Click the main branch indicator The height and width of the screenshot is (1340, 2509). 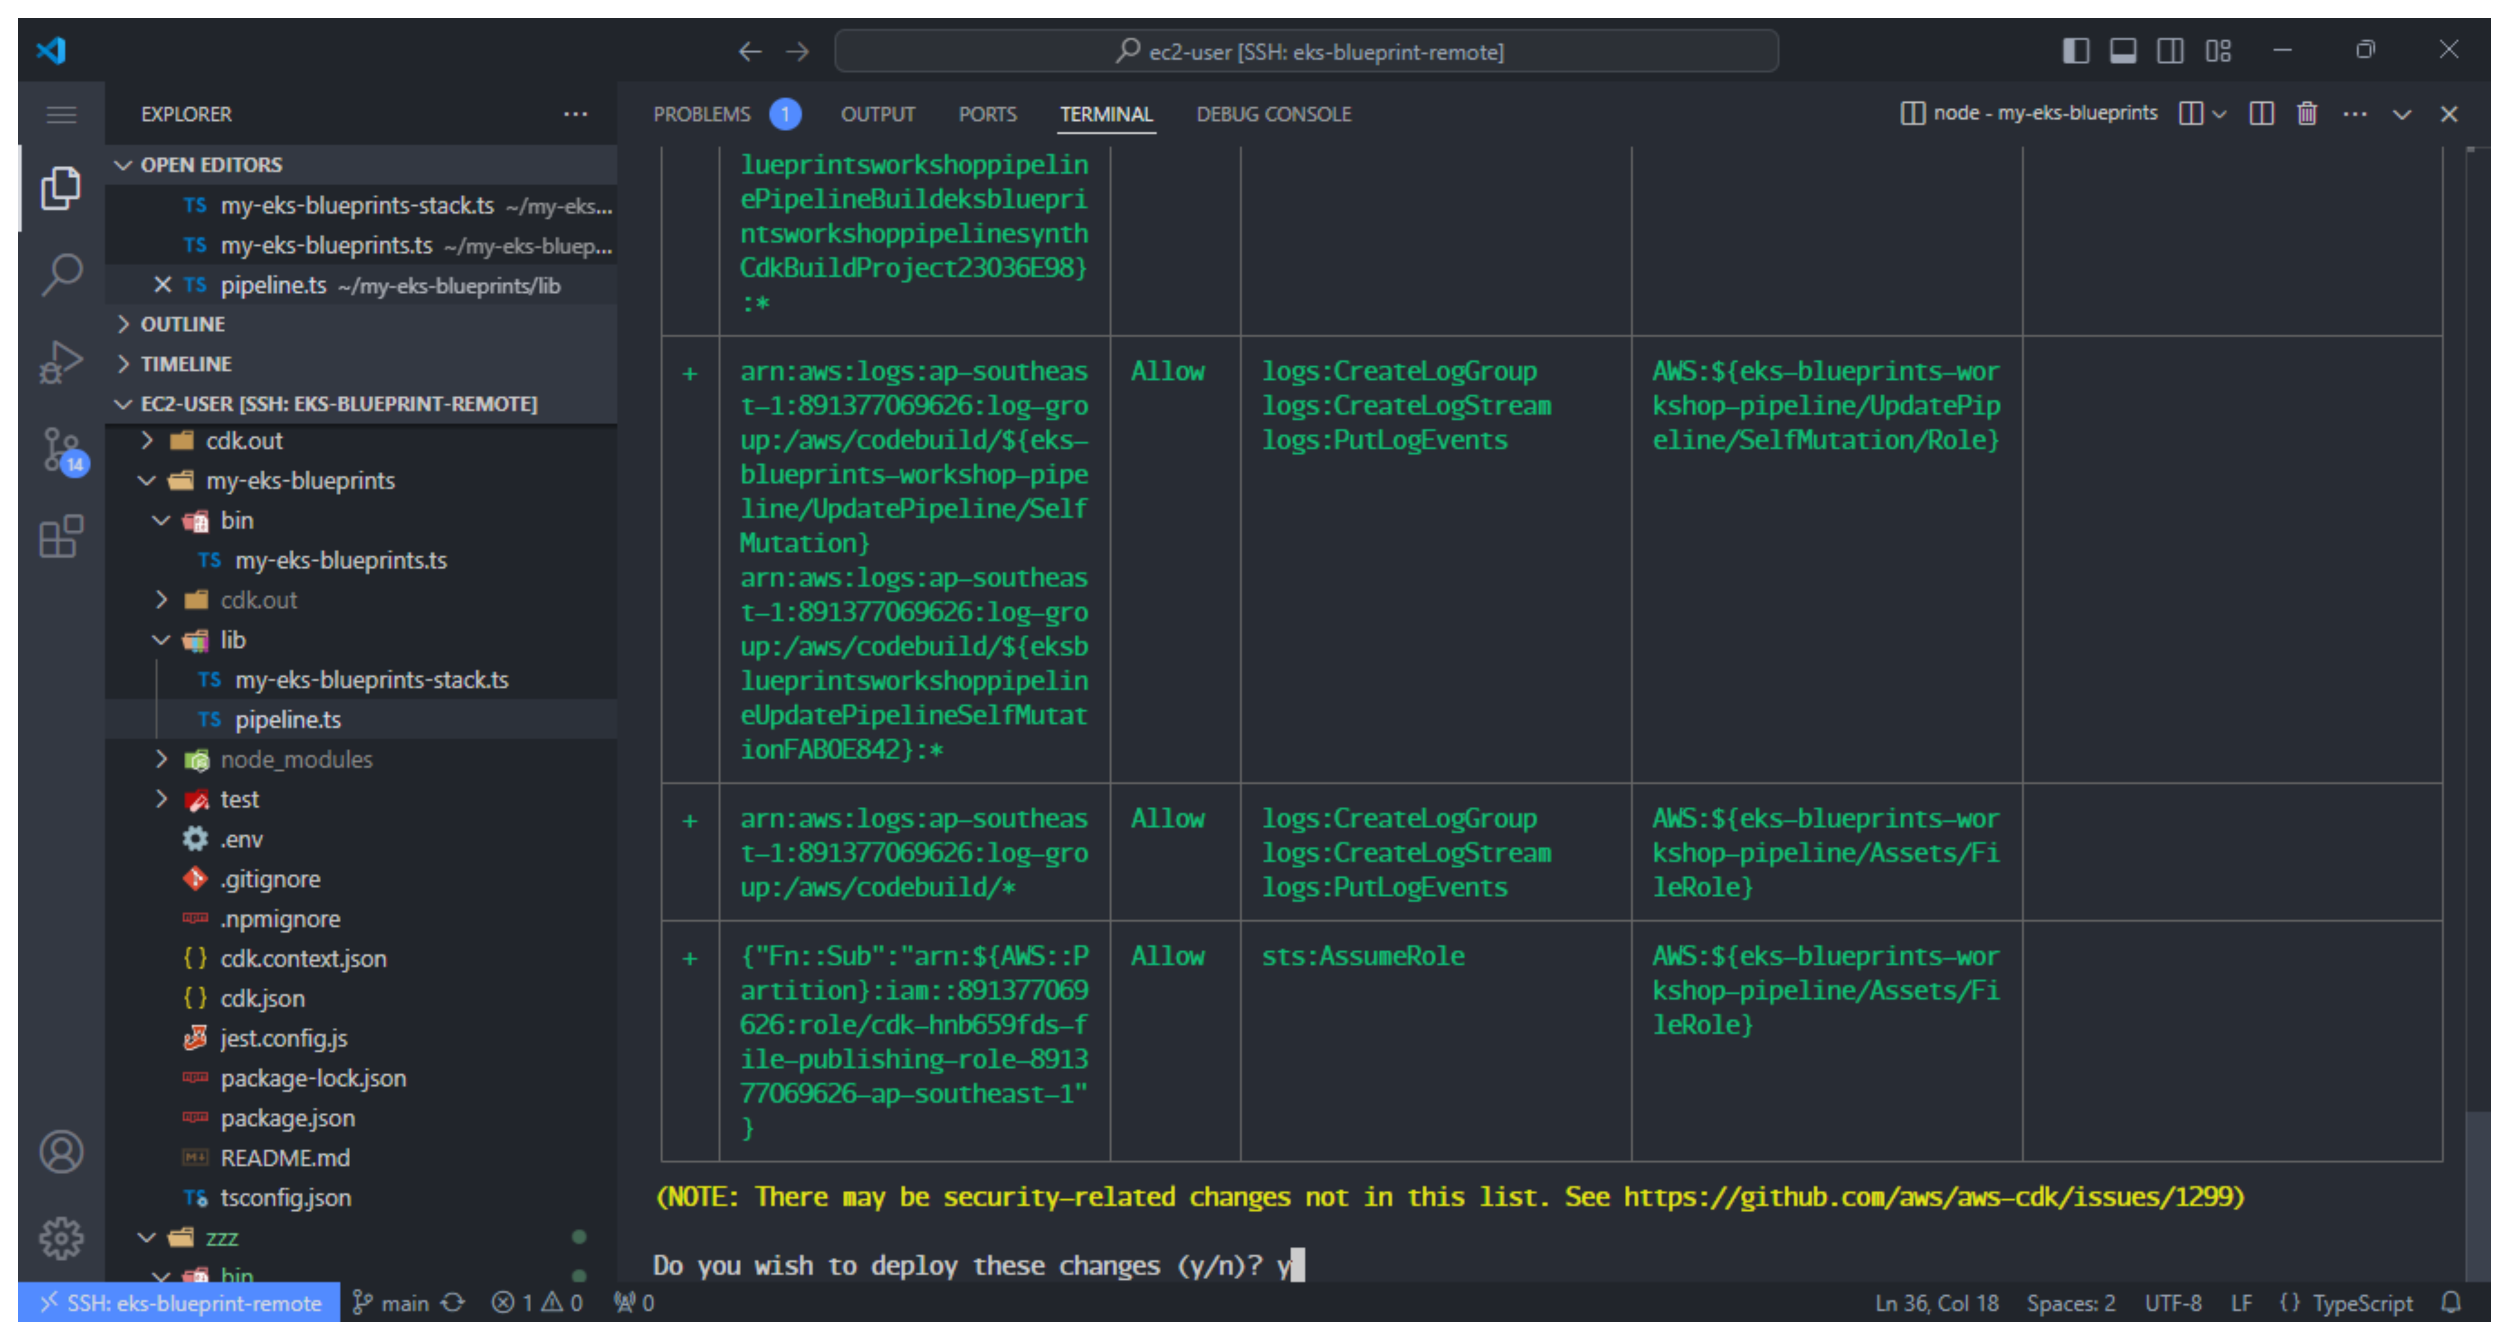(x=391, y=1302)
